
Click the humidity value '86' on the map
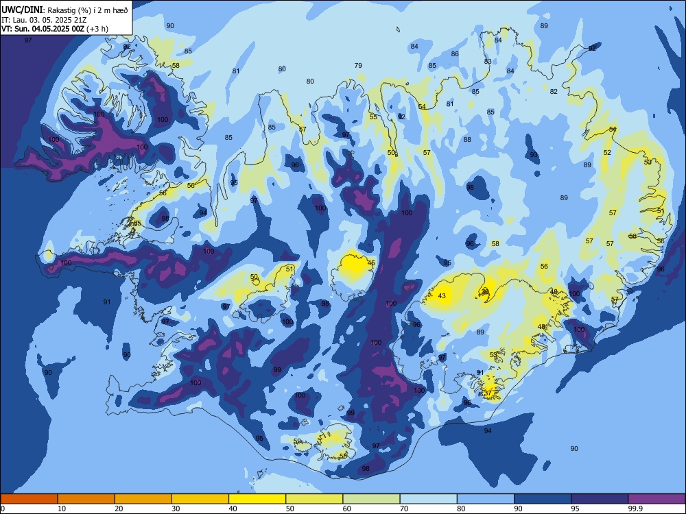(x=455, y=53)
